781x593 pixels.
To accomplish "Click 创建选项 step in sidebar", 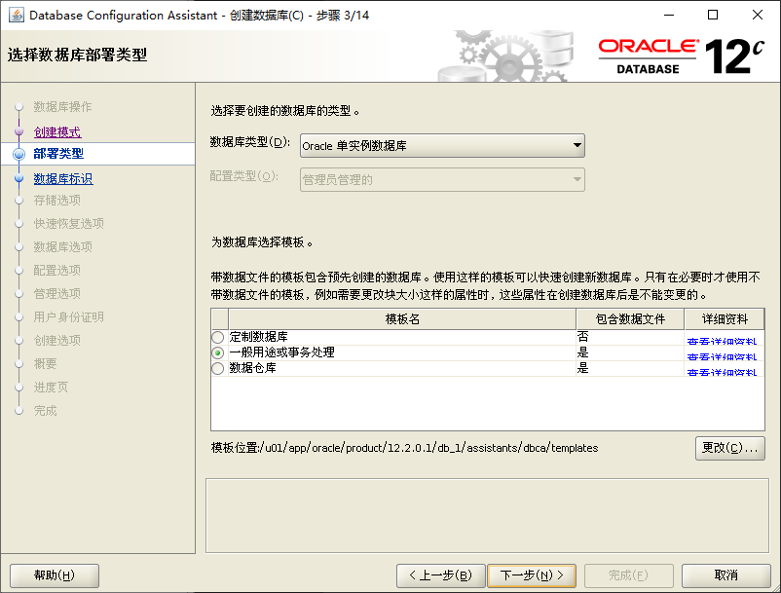I will tap(57, 341).
